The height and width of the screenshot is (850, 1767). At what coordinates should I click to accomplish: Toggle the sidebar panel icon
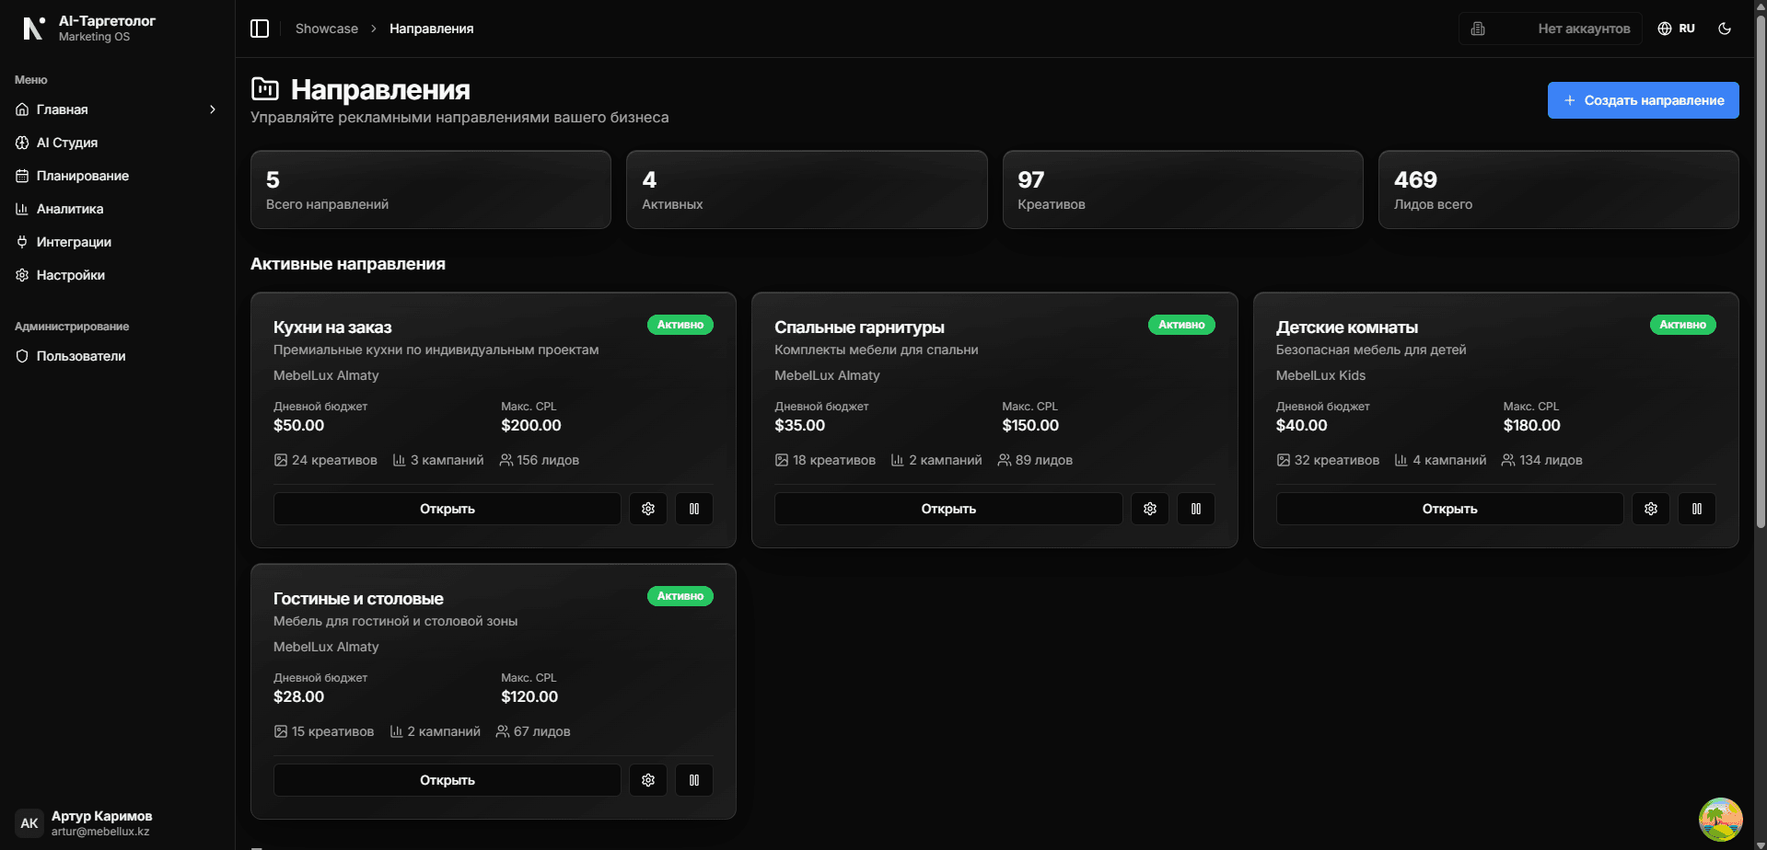click(x=260, y=29)
